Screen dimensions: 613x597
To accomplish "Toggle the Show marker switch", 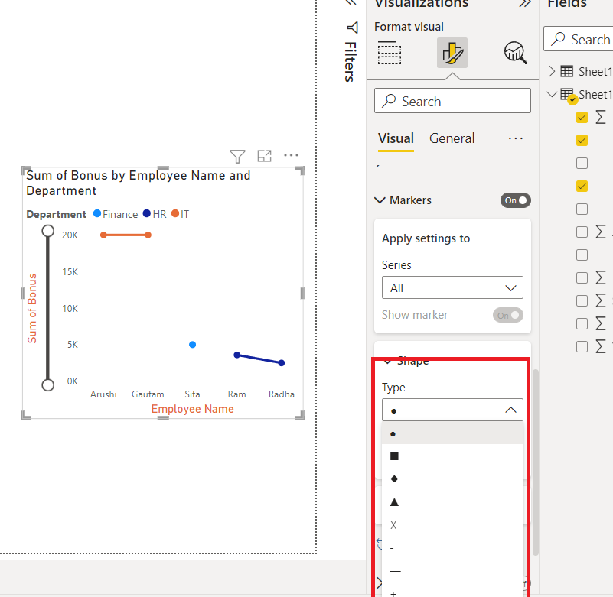I will [x=508, y=315].
